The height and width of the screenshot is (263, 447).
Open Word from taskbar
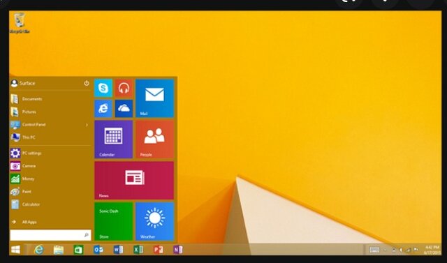[x=118, y=250]
